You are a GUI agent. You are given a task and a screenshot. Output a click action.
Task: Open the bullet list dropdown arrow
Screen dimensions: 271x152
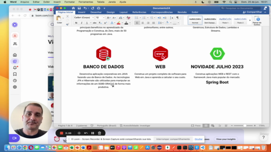tap(140, 18)
